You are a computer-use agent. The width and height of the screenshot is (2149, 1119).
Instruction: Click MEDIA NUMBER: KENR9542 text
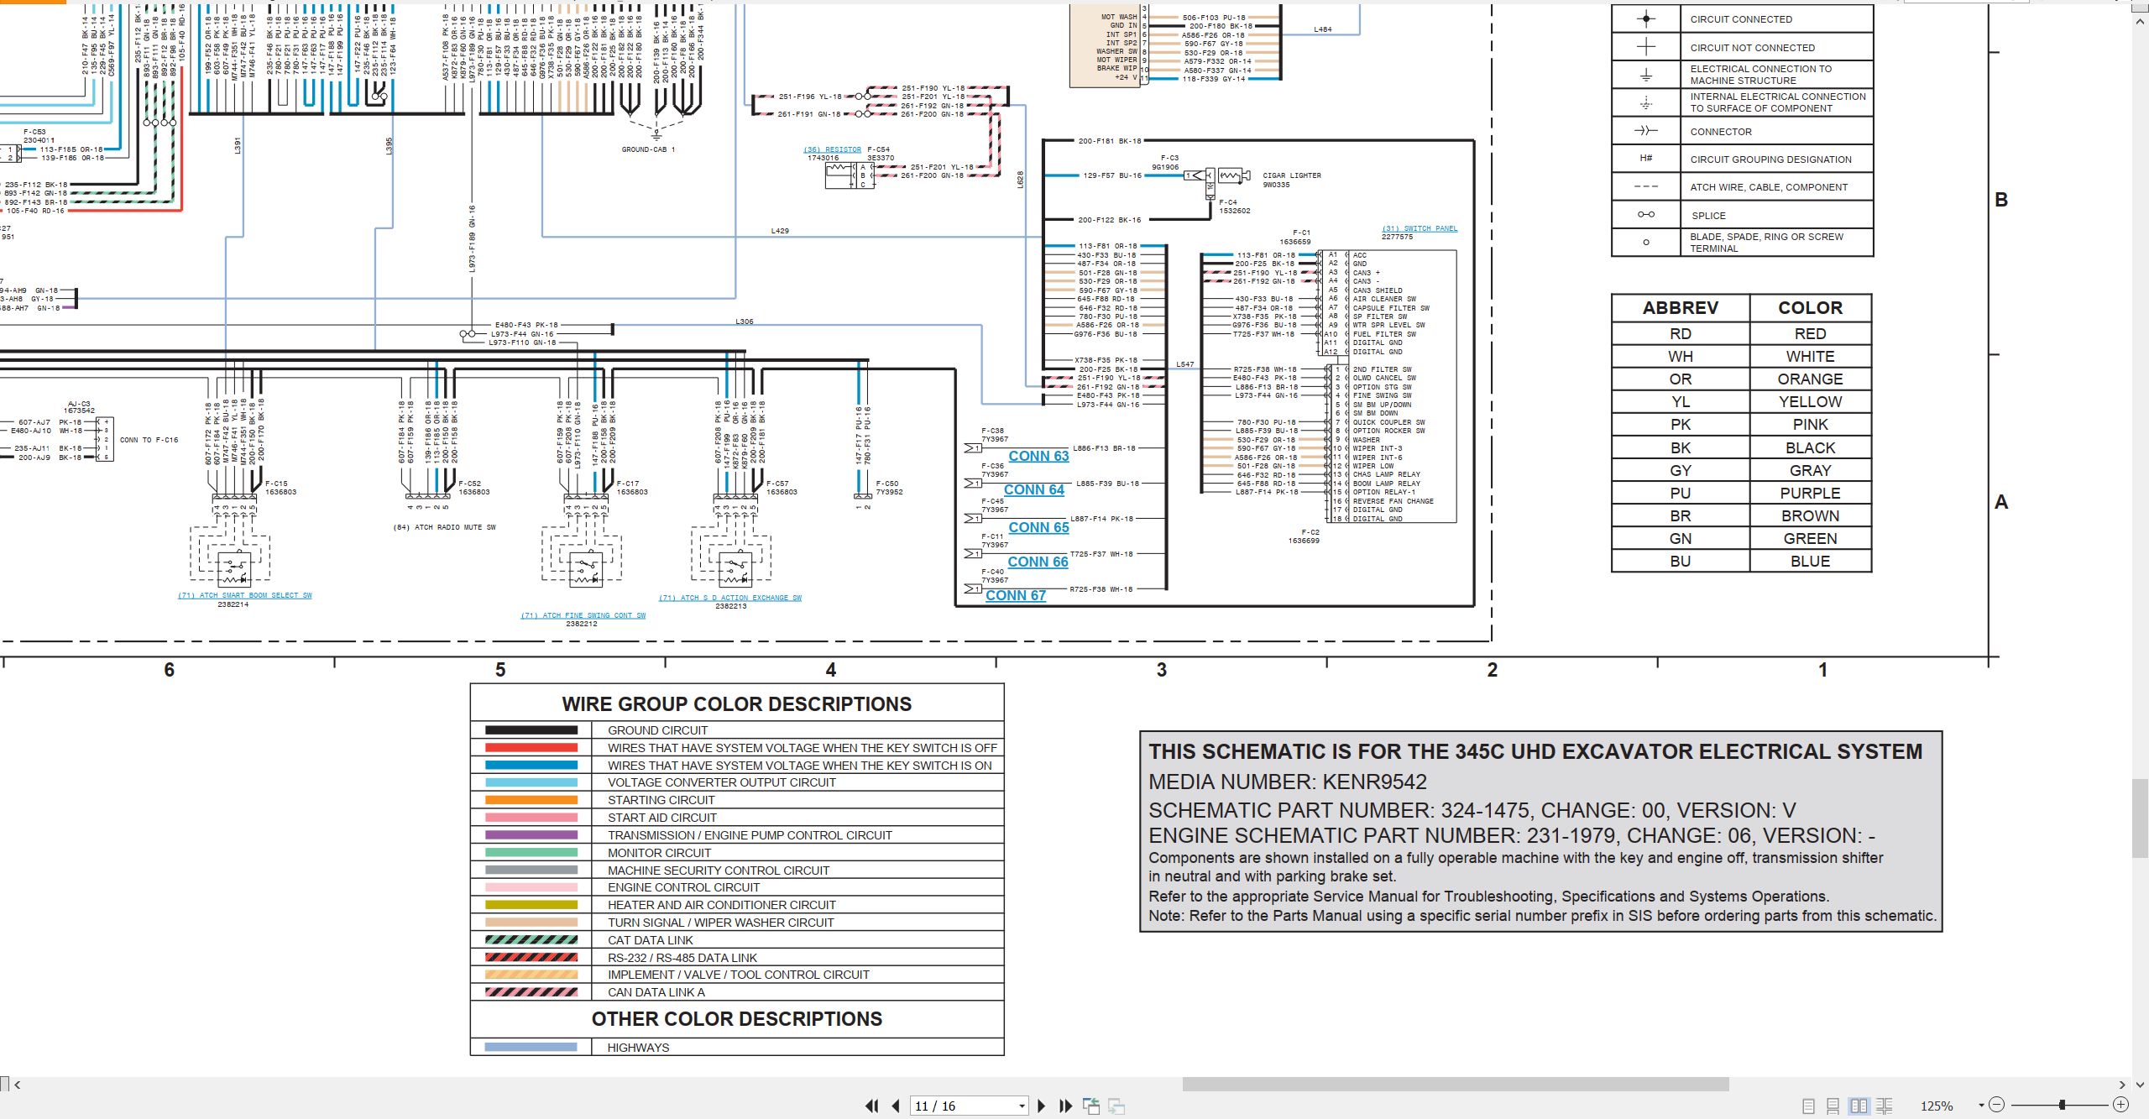point(1287,782)
